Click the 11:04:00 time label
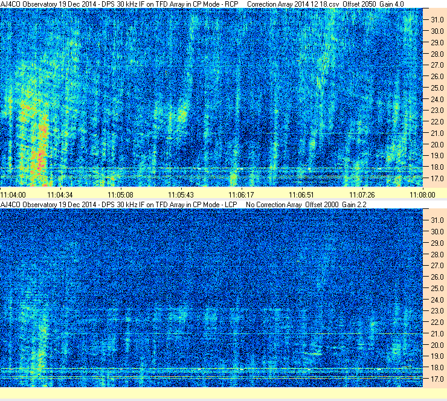Viewport: 447px width, 401px height. point(13,195)
